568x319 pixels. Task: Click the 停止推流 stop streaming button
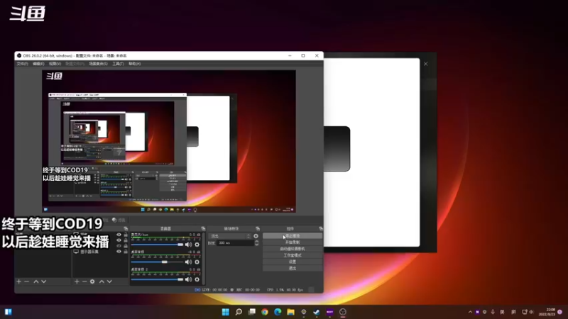[x=293, y=236]
